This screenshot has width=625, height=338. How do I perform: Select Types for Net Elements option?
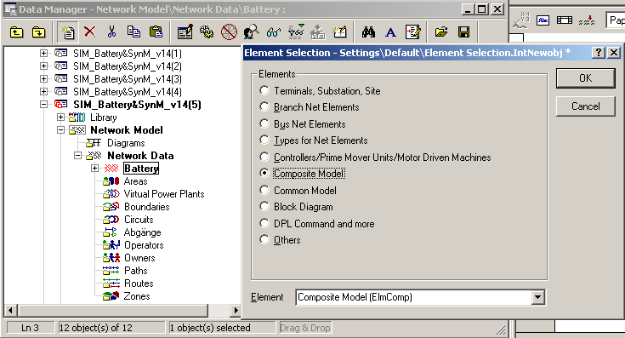pyautogui.click(x=264, y=140)
